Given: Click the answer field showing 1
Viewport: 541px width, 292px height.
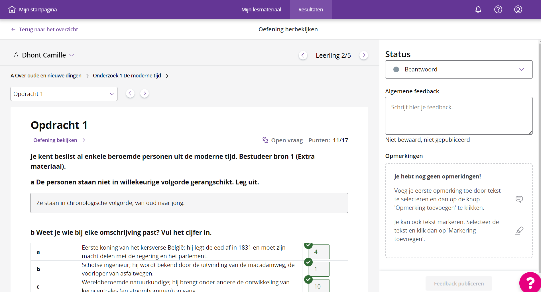Looking at the screenshot, I should (x=319, y=269).
